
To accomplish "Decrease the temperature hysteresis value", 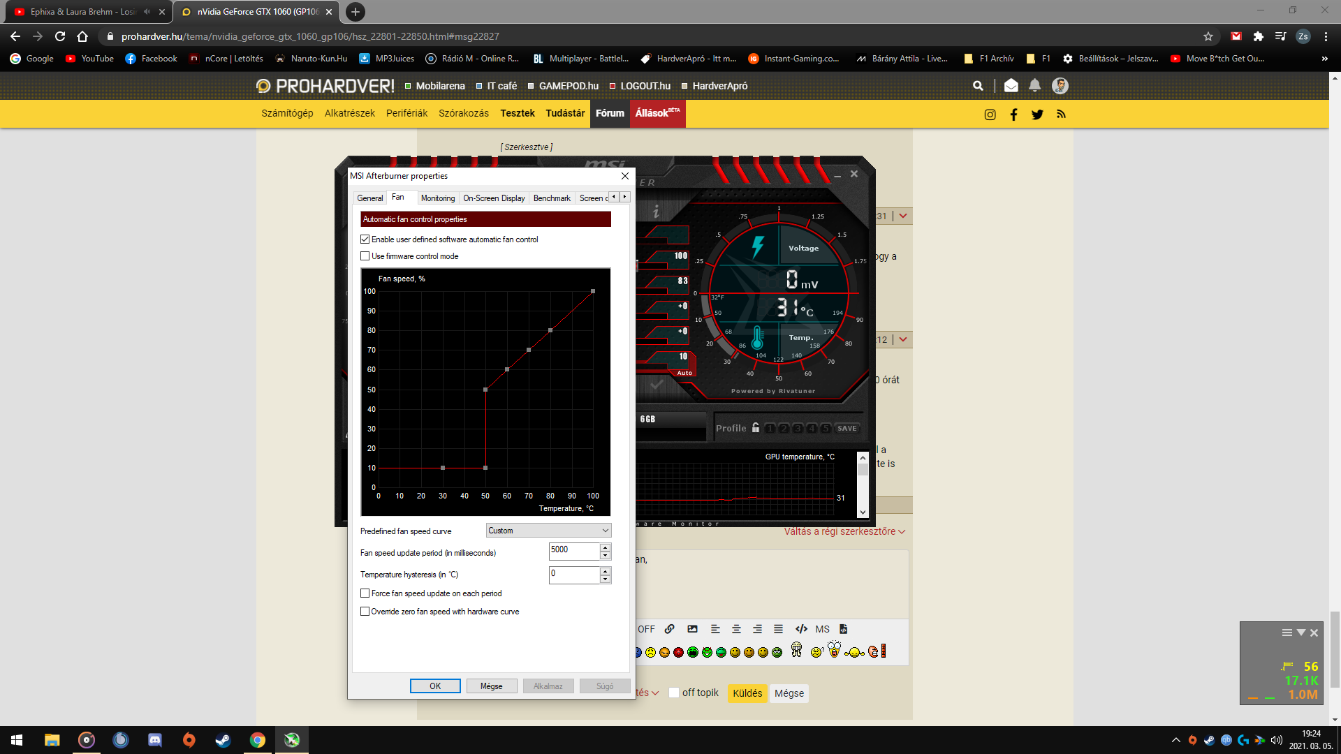I will (605, 579).
